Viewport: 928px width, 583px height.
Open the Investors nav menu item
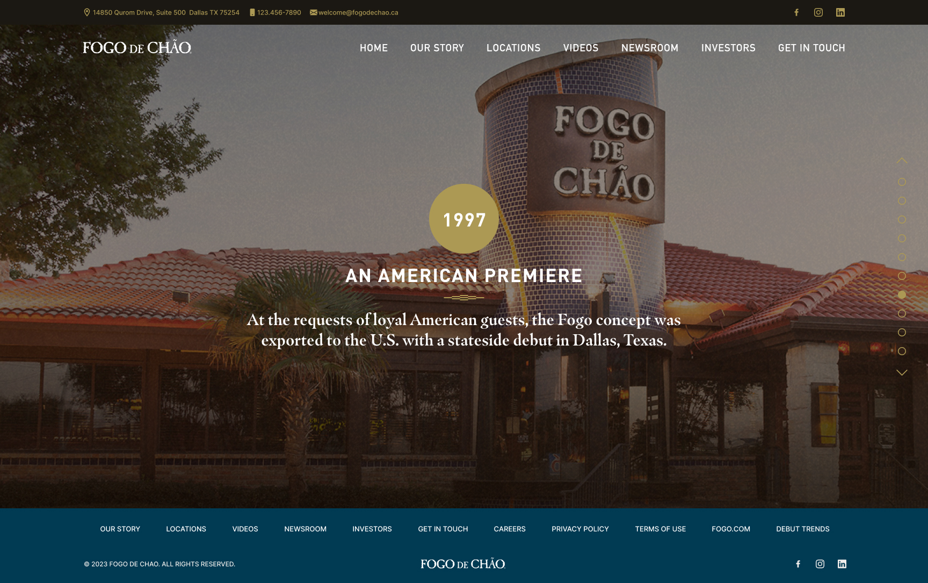728,48
